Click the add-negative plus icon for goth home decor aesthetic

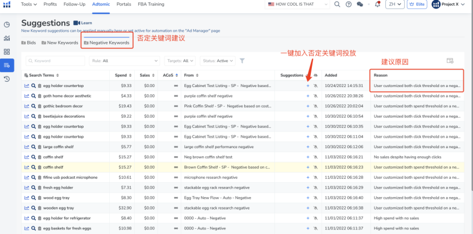pyautogui.click(x=308, y=96)
